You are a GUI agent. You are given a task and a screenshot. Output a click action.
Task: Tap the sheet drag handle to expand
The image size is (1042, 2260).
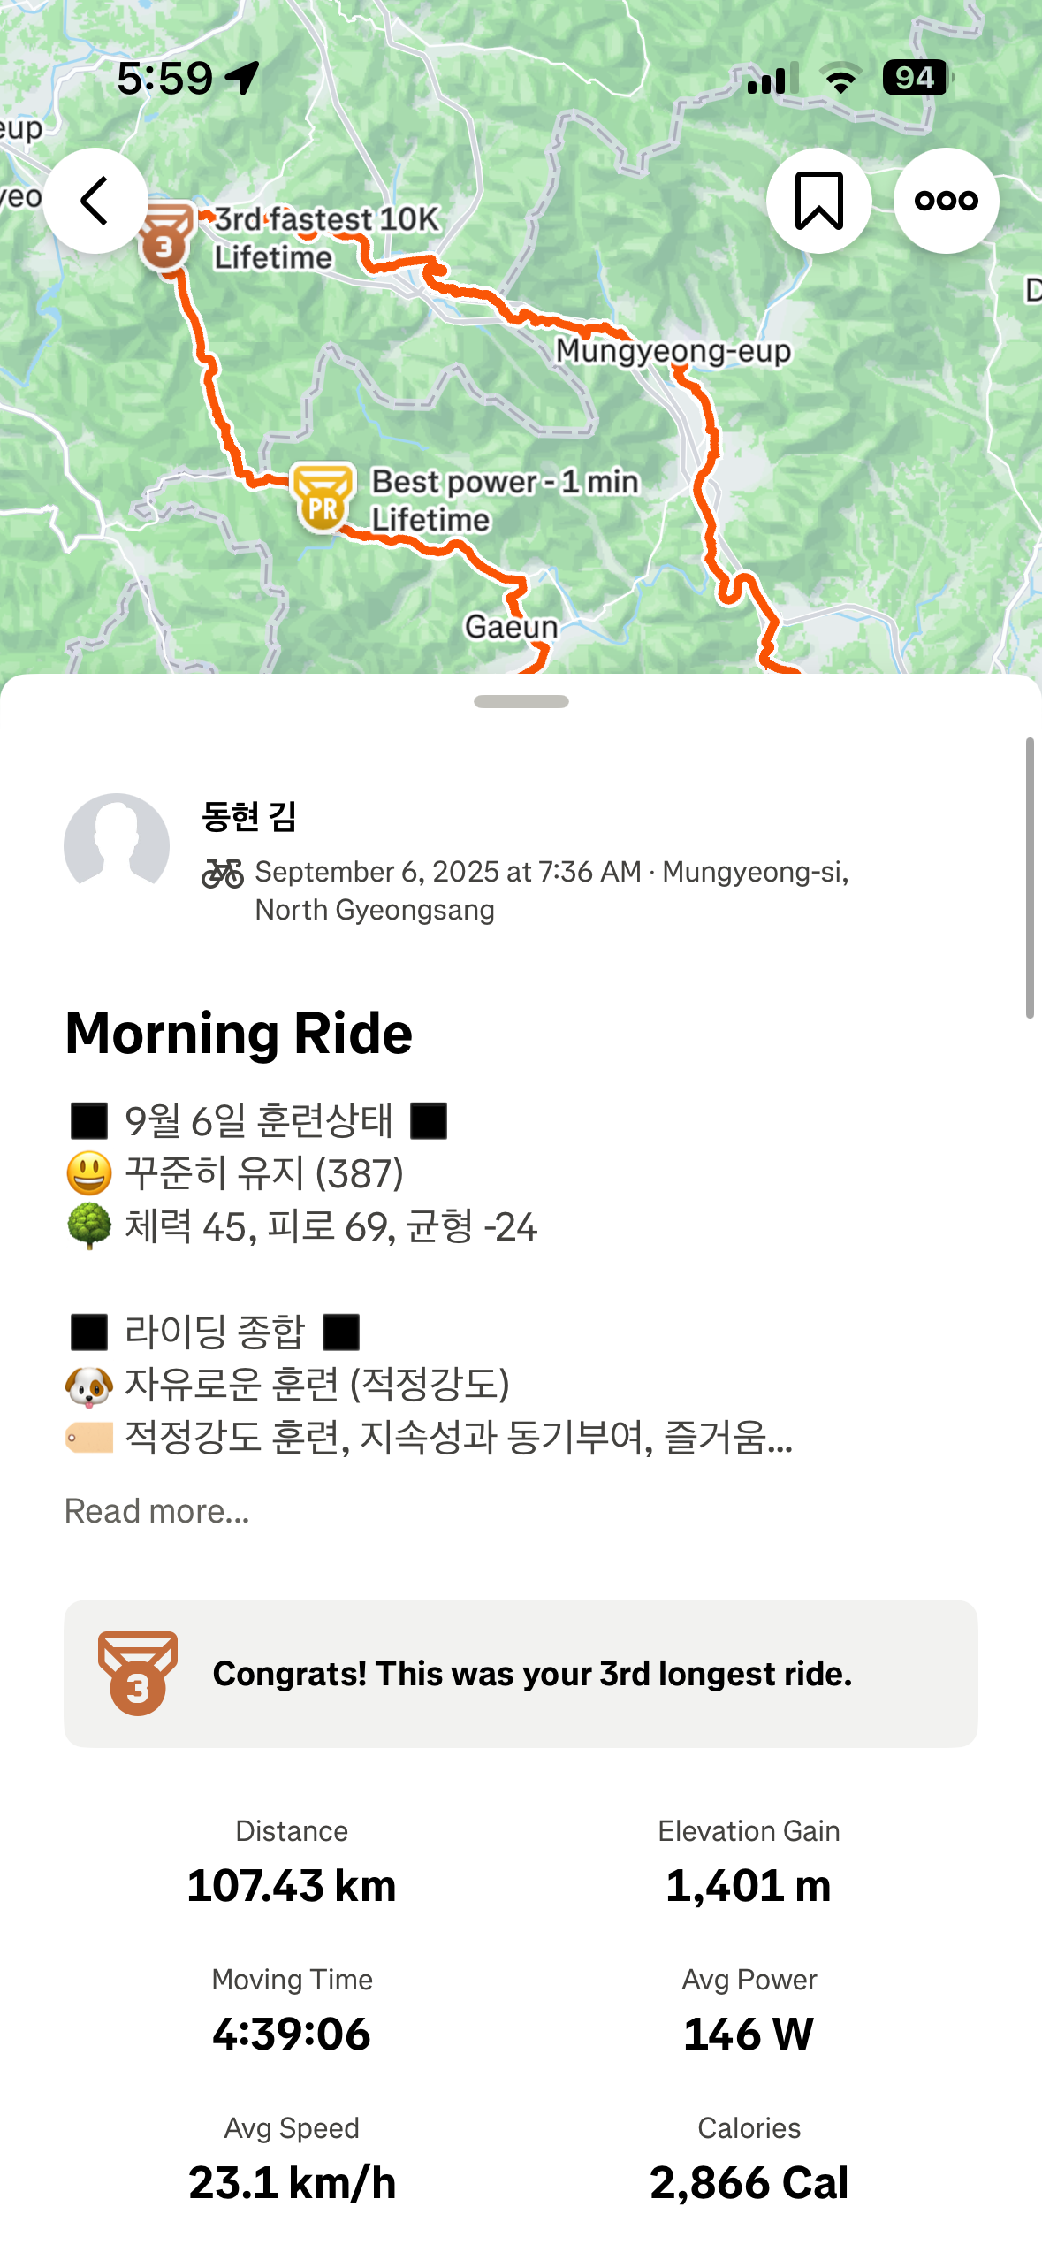coord(521,701)
